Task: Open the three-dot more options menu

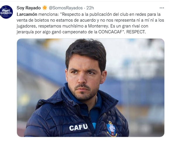Action: tap(162, 8)
